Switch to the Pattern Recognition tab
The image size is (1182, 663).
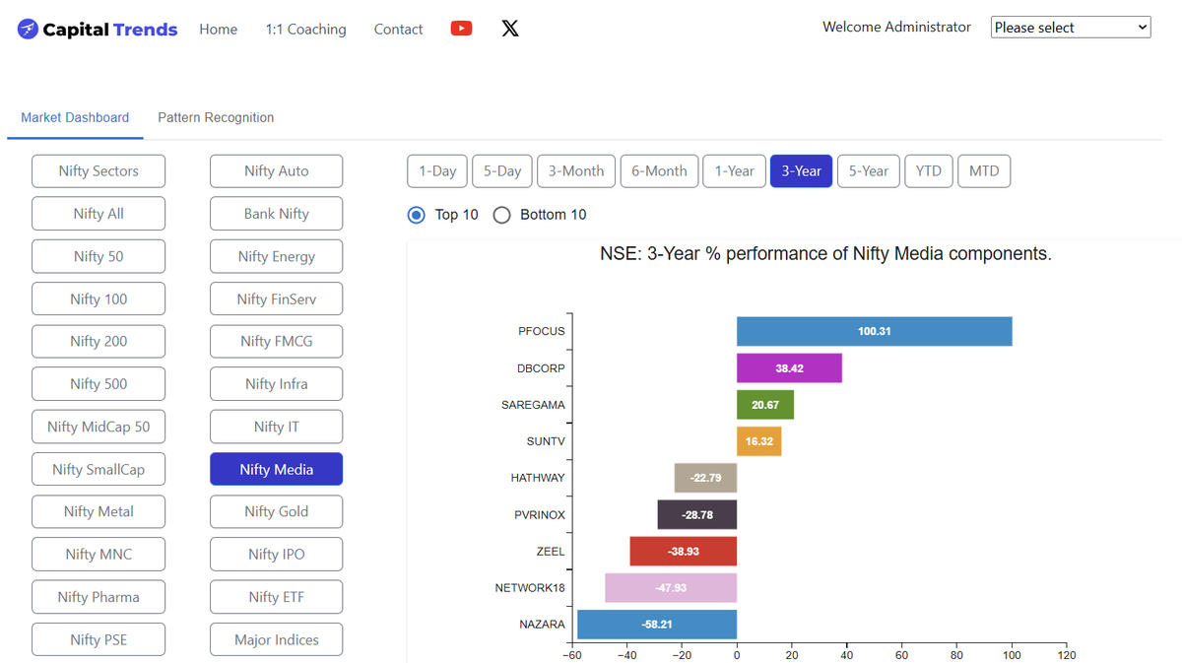click(216, 117)
